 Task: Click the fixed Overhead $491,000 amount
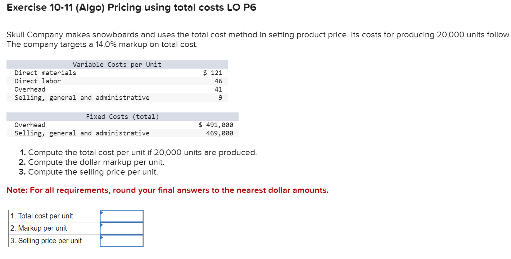(216, 125)
